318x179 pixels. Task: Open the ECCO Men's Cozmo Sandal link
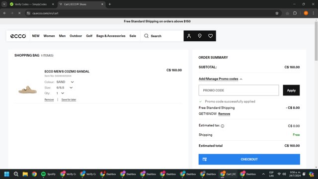tap(67, 72)
